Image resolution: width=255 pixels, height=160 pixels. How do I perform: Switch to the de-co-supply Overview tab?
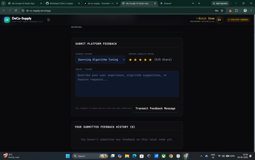click(101, 3)
